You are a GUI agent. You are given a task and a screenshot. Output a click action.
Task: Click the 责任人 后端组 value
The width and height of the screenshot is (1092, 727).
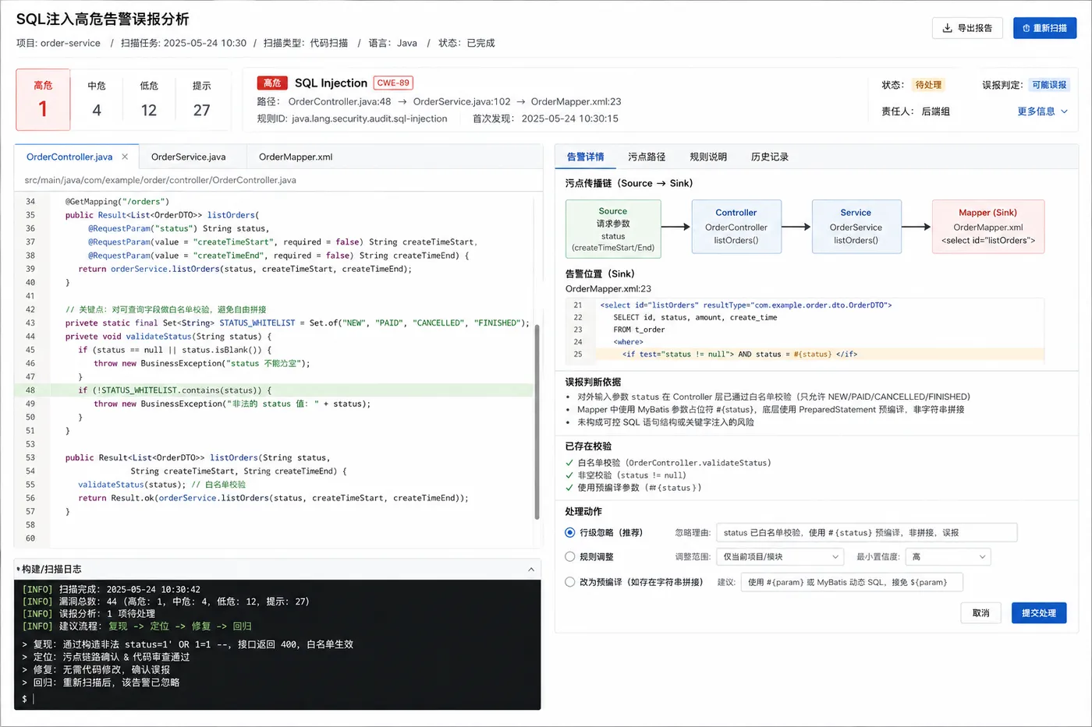935,111
